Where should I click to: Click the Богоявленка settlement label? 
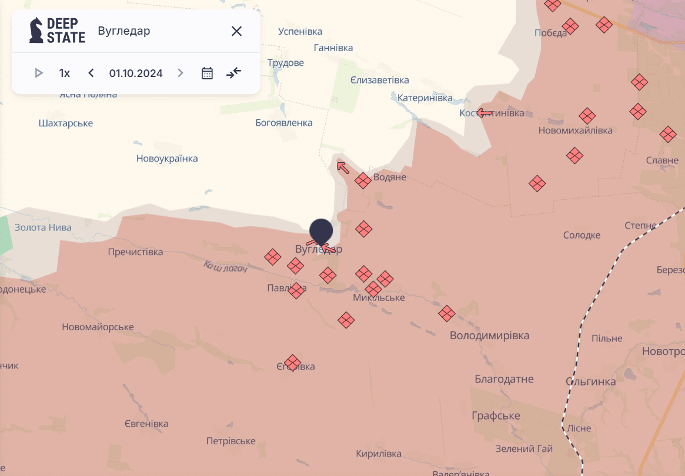(x=284, y=123)
